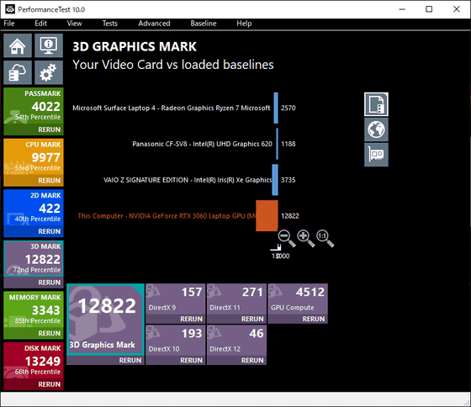Rerun the DirectX 11 test

click(x=252, y=319)
